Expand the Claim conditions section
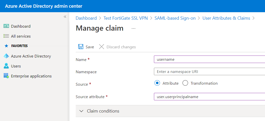 81,111
